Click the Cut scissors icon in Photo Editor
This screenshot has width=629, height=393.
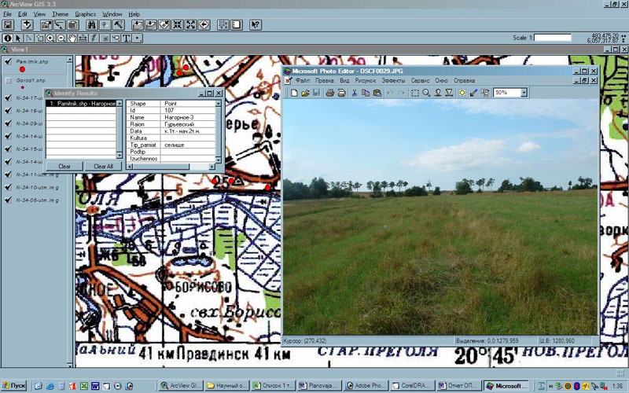tap(355, 93)
